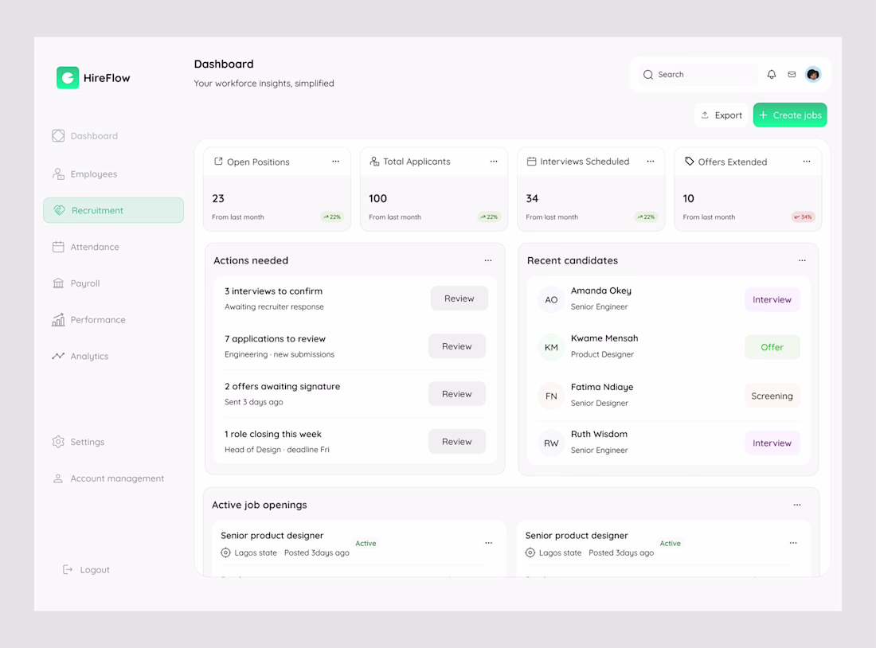Click the Open Positions card icon
876x648 pixels.
pos(218,162)
